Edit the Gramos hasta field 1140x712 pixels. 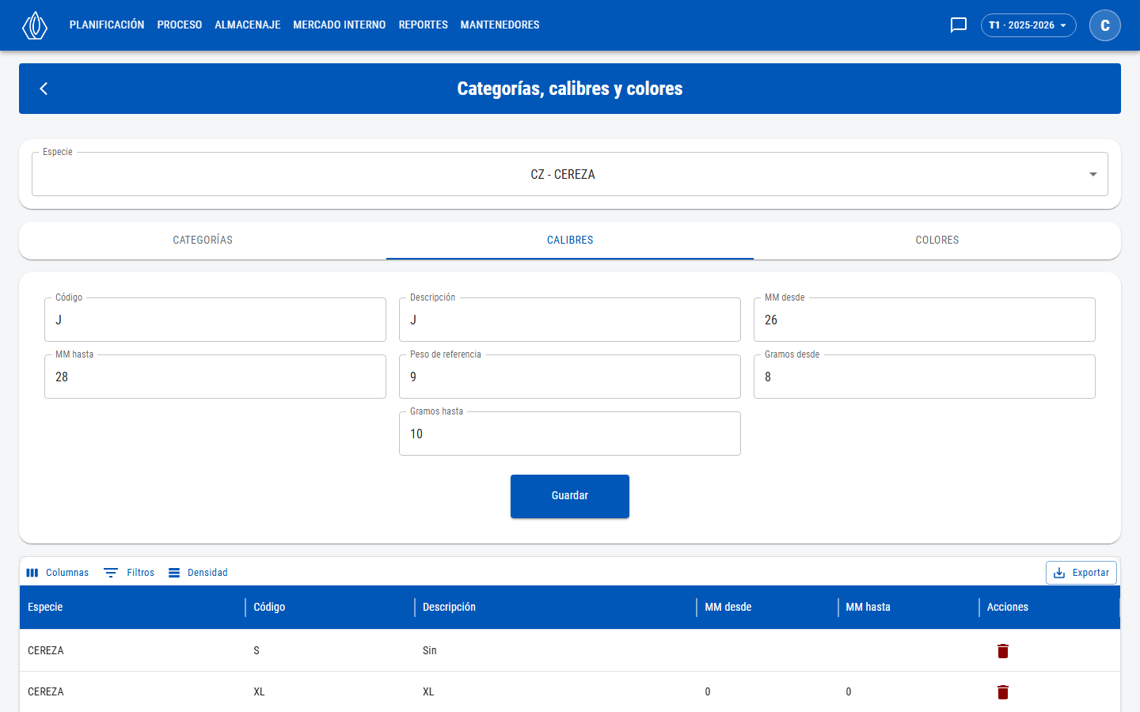(570, 434)
